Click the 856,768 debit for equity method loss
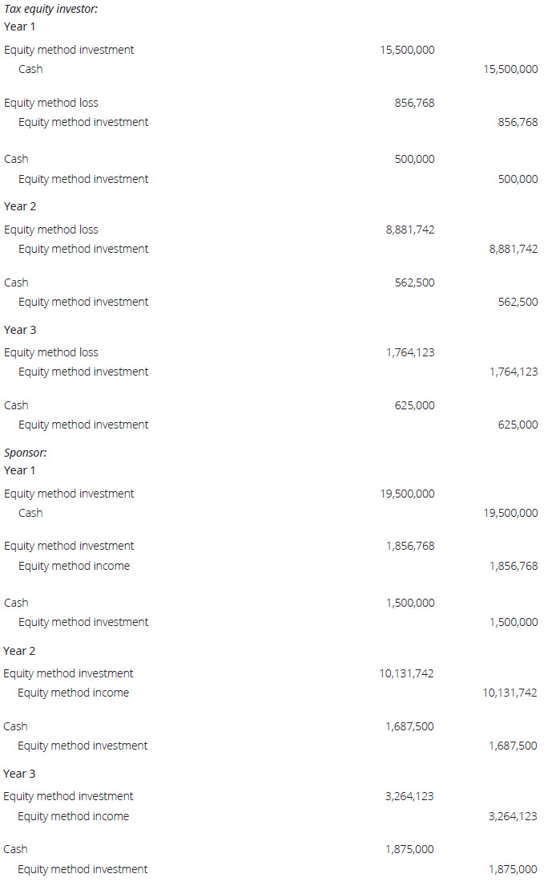Screen dimensions: 544x882 tap(414, 103)
